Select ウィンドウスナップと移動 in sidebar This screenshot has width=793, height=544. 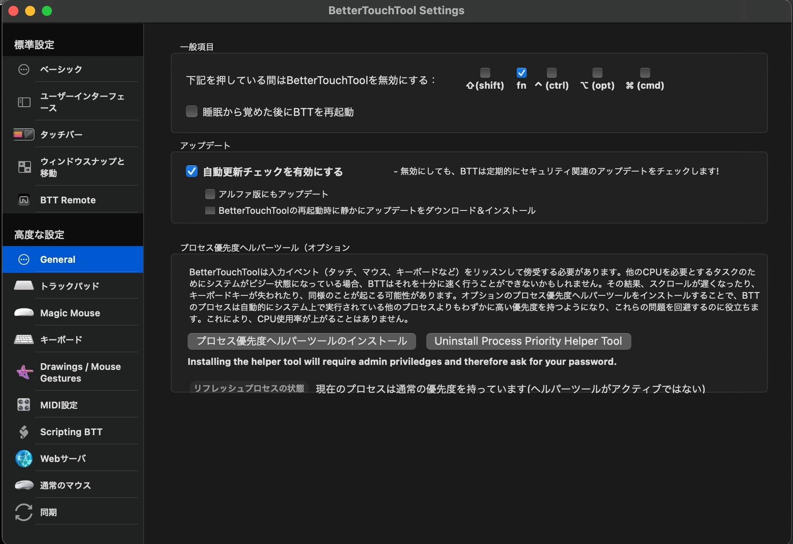[x=73, y=167]
